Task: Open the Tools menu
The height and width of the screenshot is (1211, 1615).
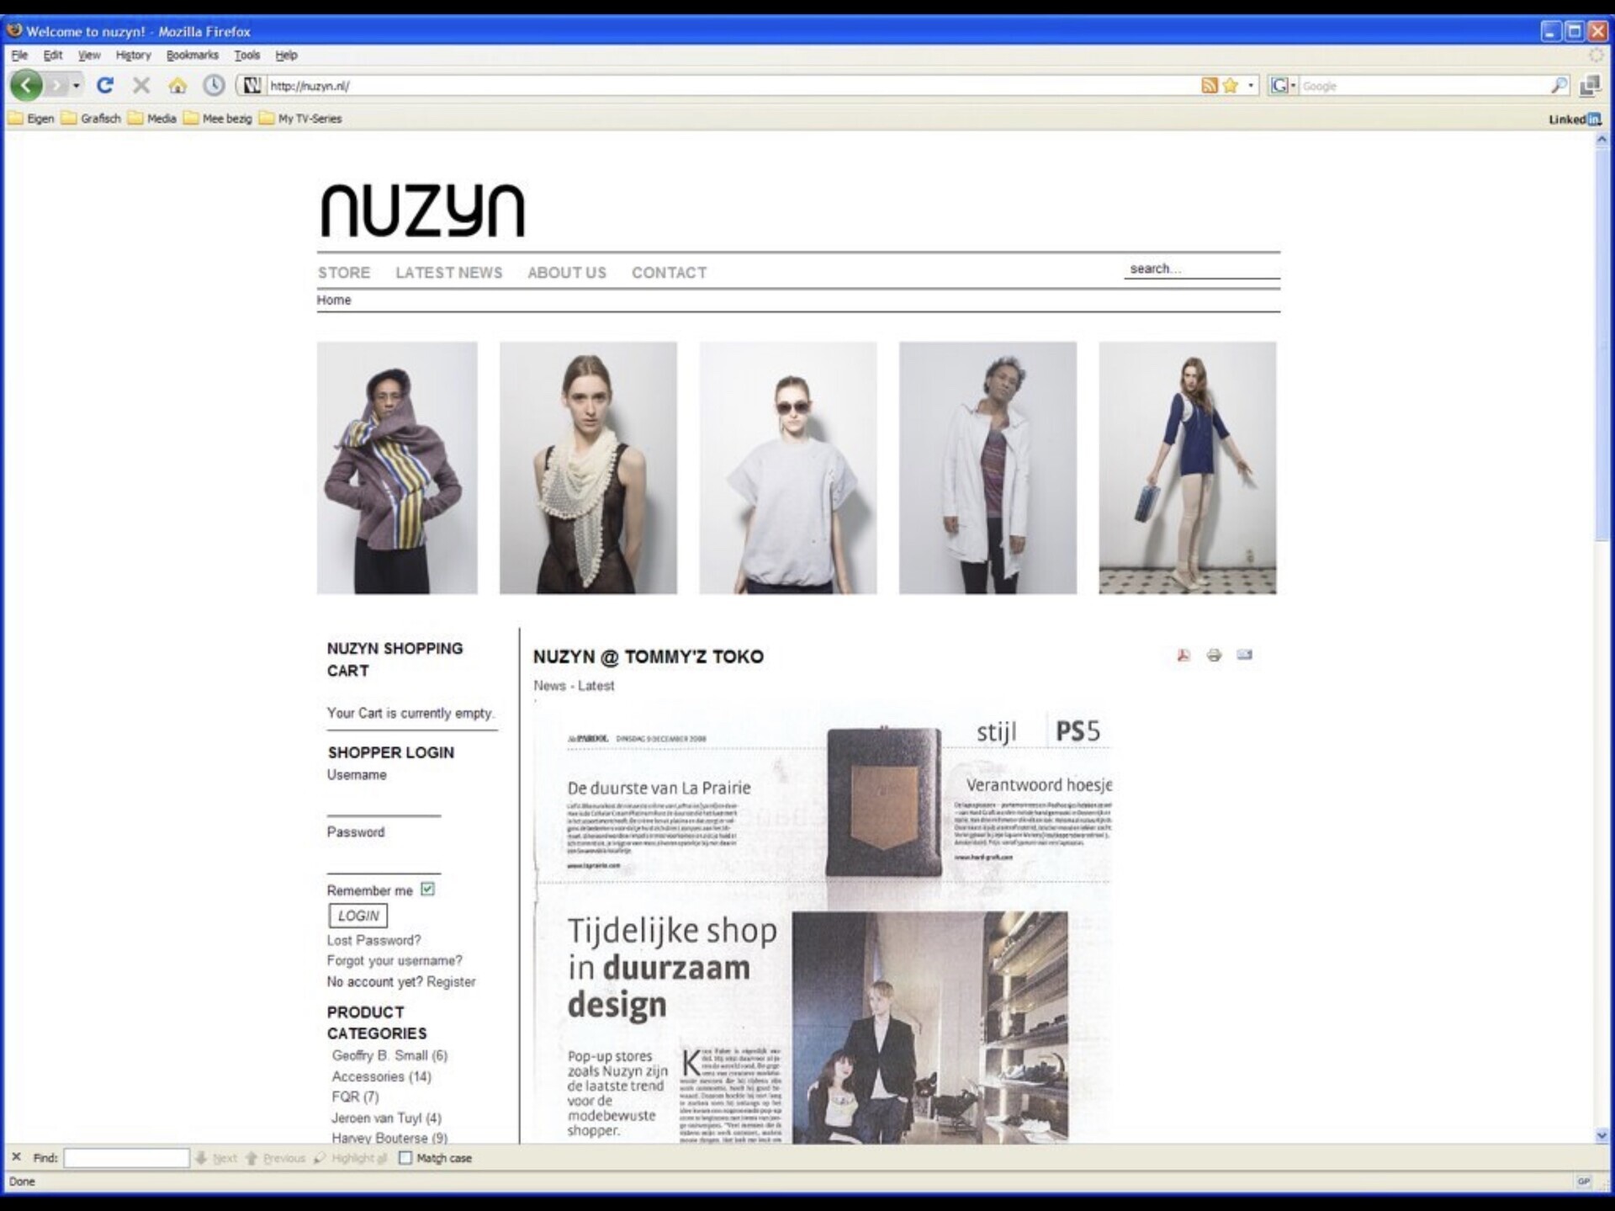Action: pyautogui.click(x=246, y=55)
